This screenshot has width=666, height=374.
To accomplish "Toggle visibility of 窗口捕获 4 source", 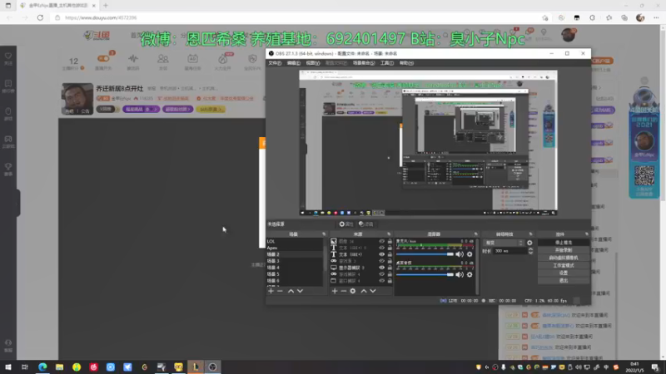I will coord(381,281).
